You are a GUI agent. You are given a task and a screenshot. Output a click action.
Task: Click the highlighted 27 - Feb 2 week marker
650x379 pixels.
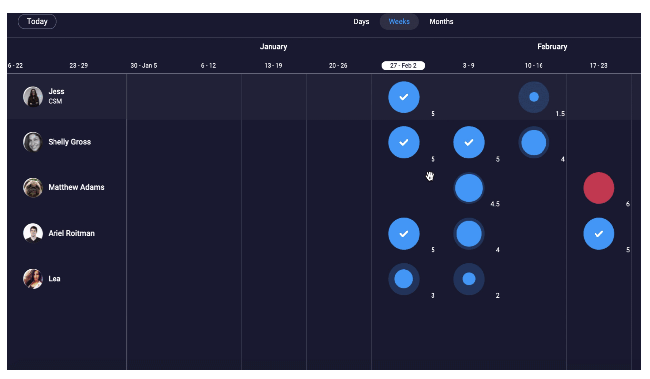pos(403,66)
